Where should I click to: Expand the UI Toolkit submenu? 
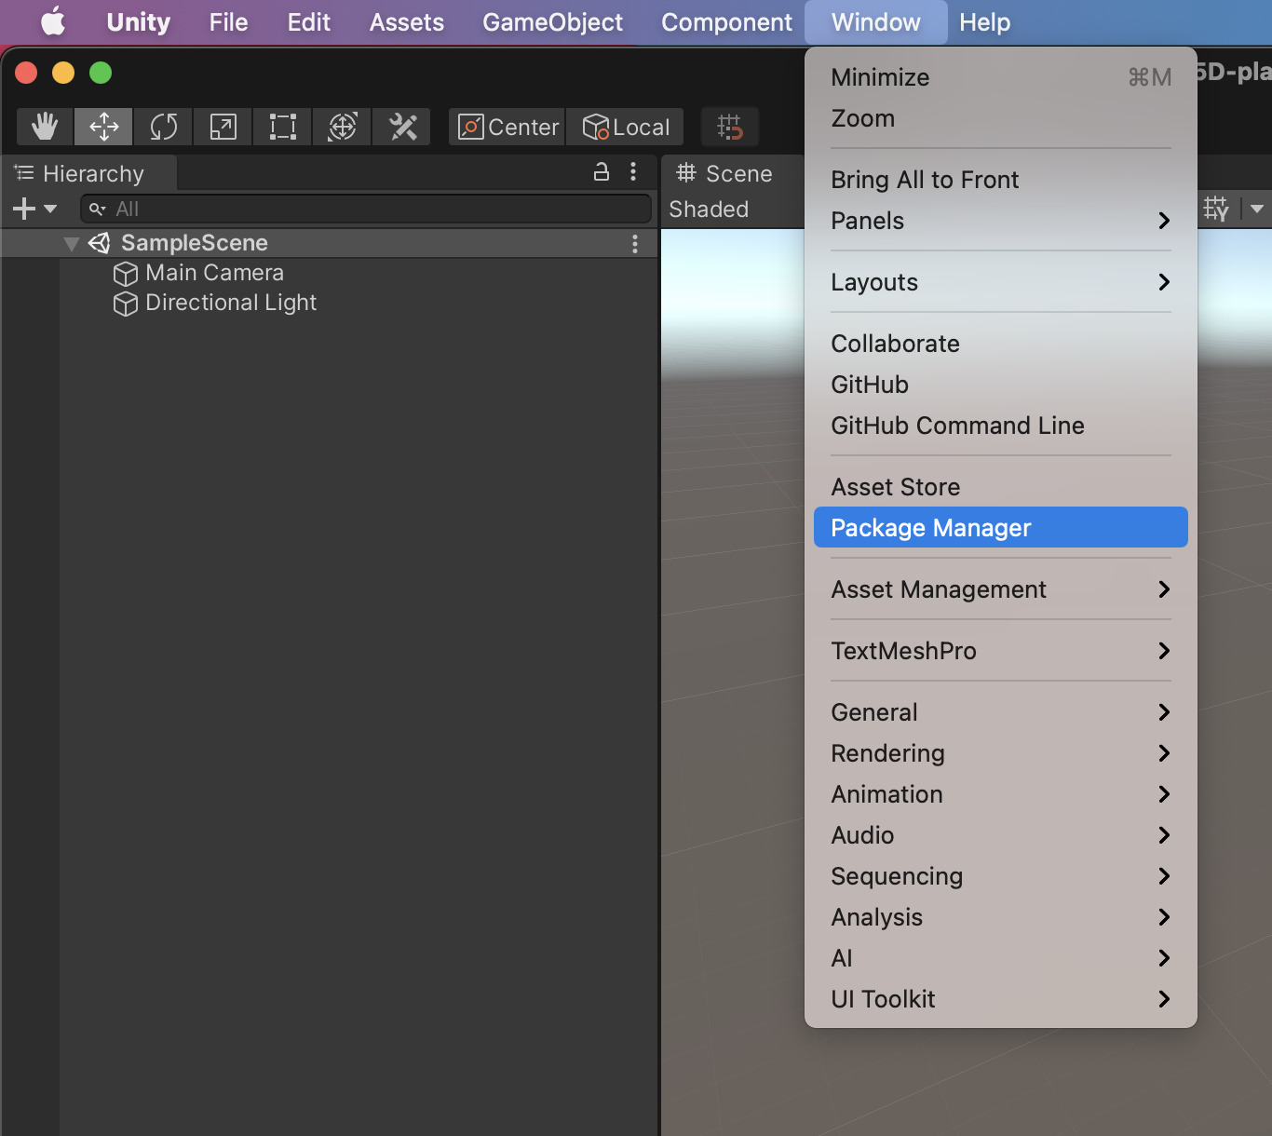(x=1001, y=999)
